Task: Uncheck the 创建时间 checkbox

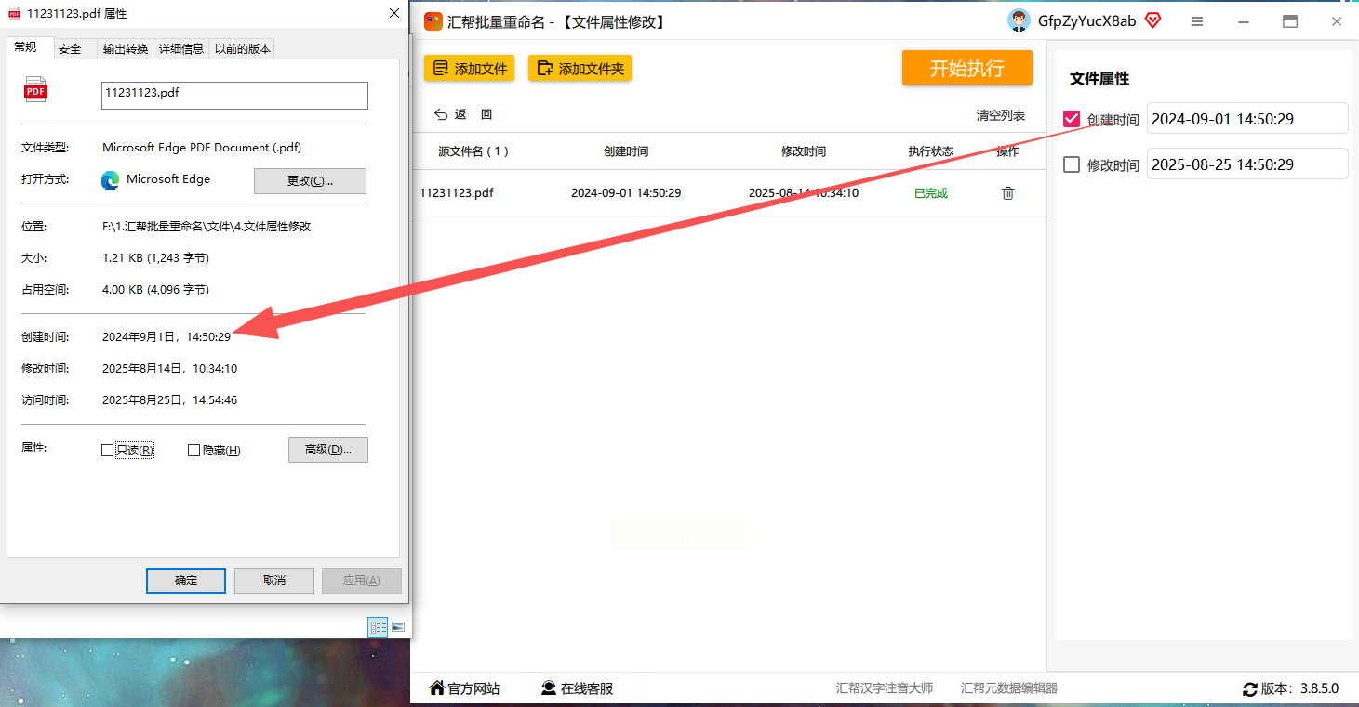Action: pyautogui.click(x=1072, y=119)
